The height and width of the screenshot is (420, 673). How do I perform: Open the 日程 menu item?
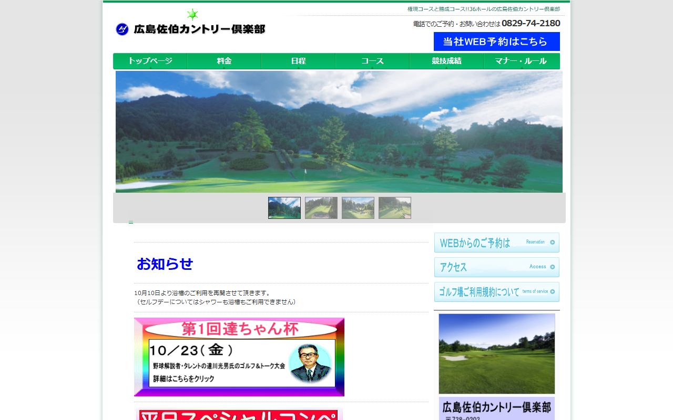pyautogui.click(x=298, y=61)
